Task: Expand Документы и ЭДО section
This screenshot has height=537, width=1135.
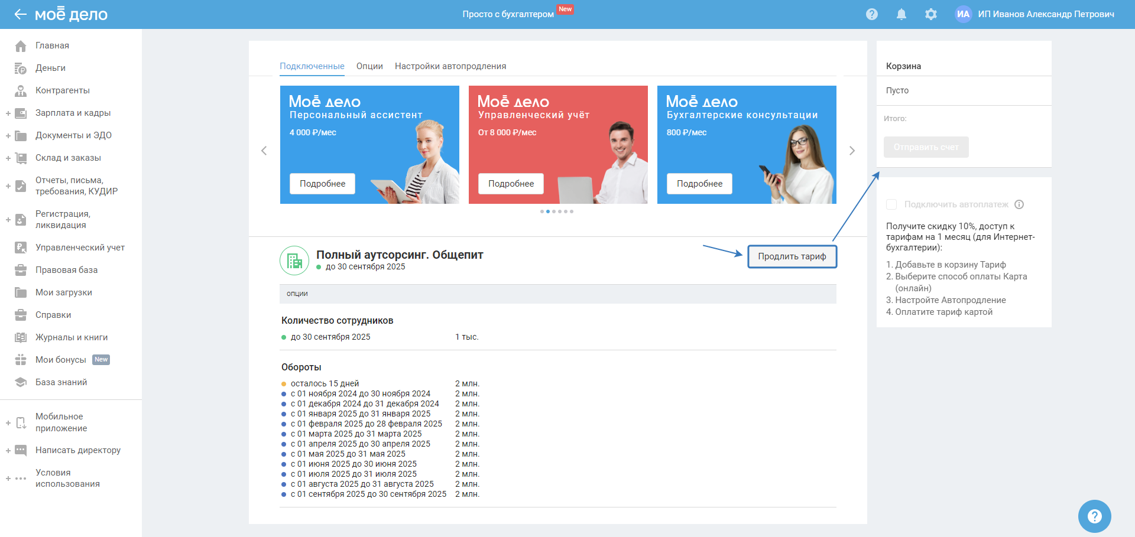Action: pyautogui.click(x=8, y=135)
